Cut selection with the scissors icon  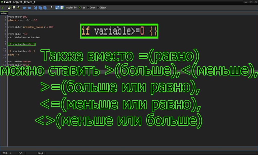click(x=36, y=8)
